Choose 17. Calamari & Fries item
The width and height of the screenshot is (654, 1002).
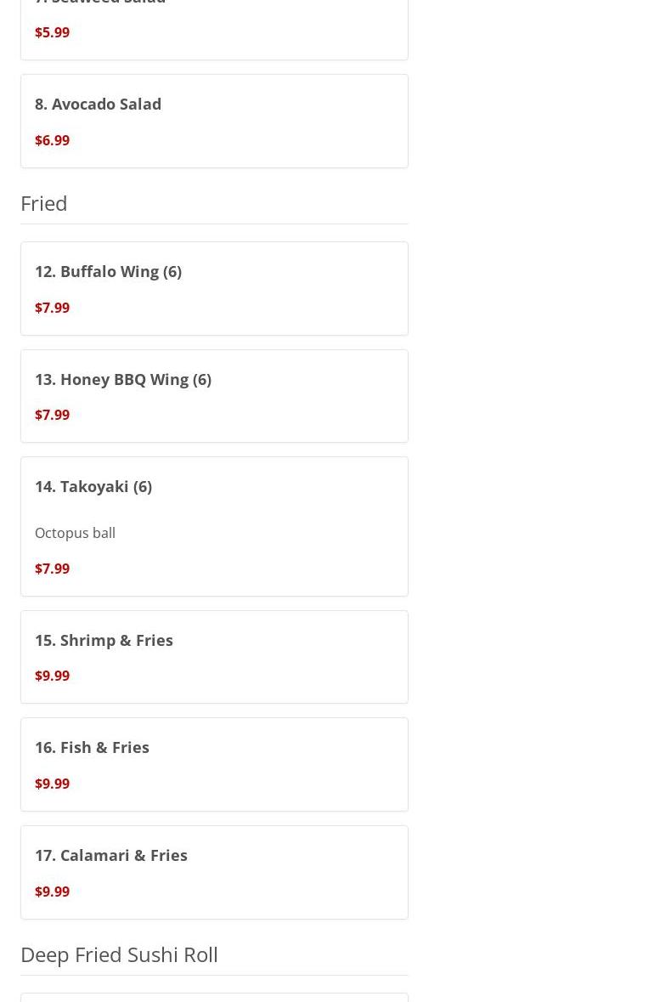(x=111, y=856)
